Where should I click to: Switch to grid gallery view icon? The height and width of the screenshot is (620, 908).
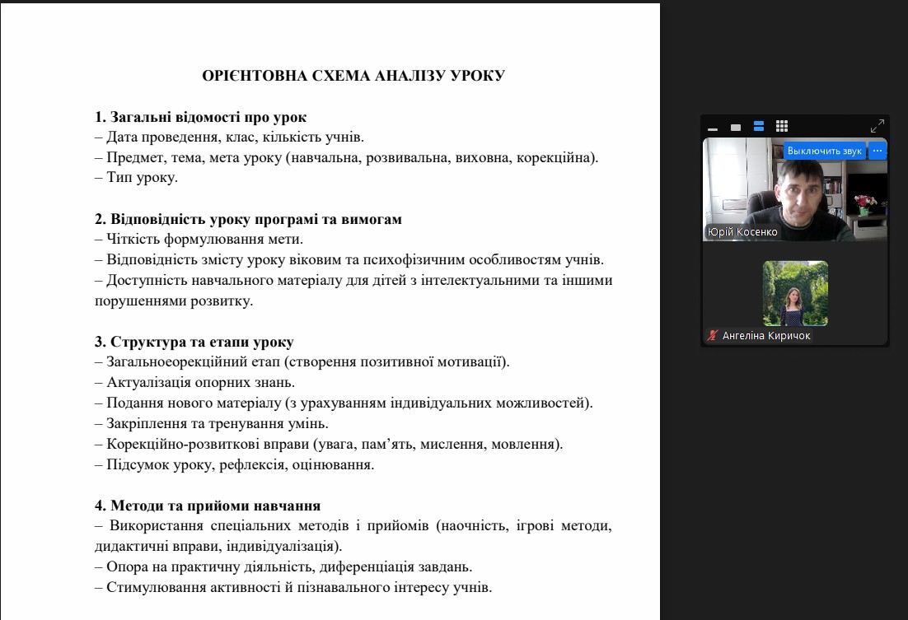click(782, 127)
